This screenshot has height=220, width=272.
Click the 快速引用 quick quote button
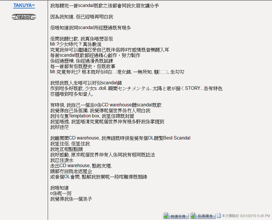point(176,216)
